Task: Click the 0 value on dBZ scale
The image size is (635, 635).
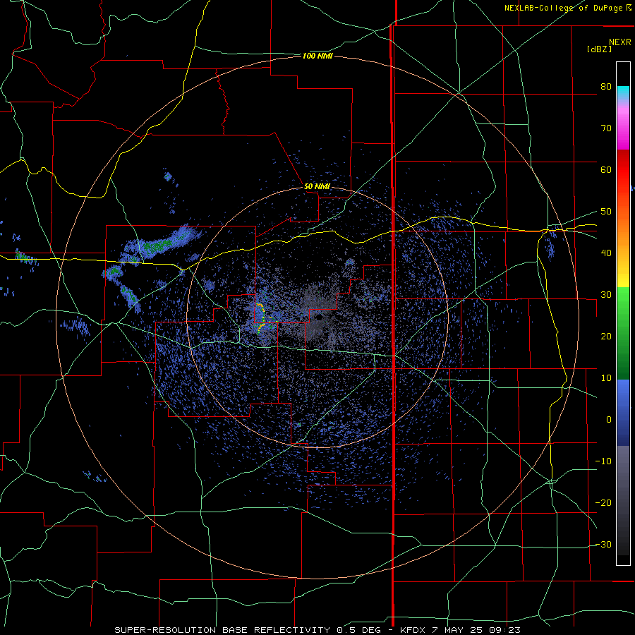Action: [x=609, y=420]
